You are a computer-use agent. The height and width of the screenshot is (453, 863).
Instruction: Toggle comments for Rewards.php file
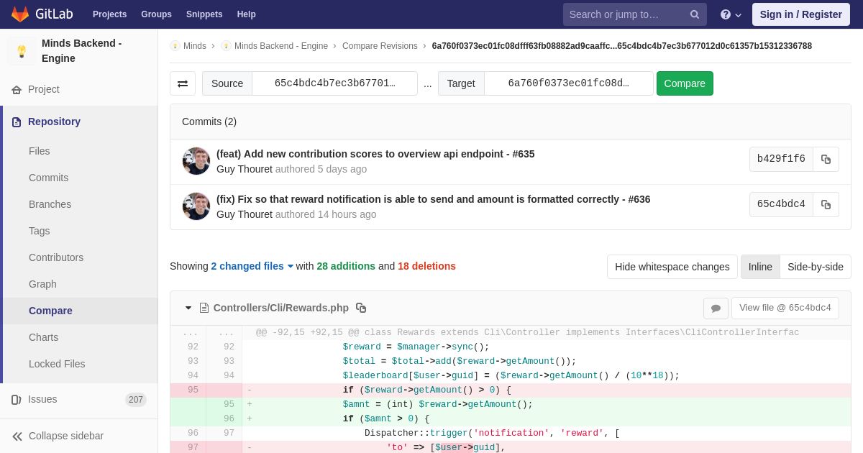click(716, 308)
